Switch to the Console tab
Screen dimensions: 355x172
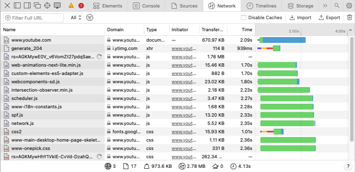[146, 6]
